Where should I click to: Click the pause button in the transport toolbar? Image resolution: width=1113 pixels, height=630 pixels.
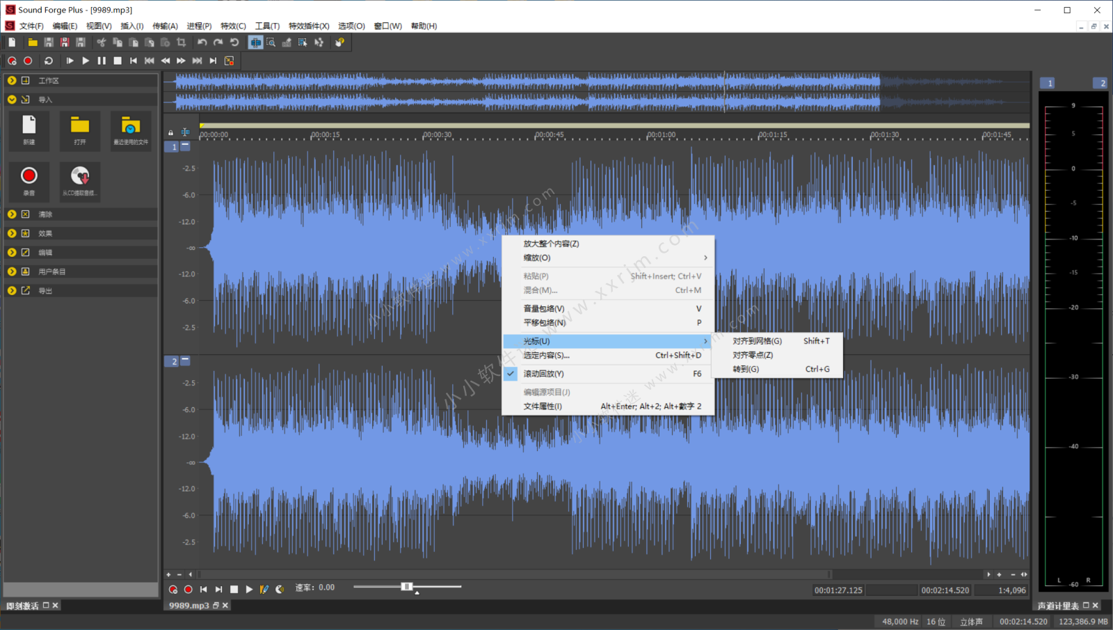coord(102,61)
